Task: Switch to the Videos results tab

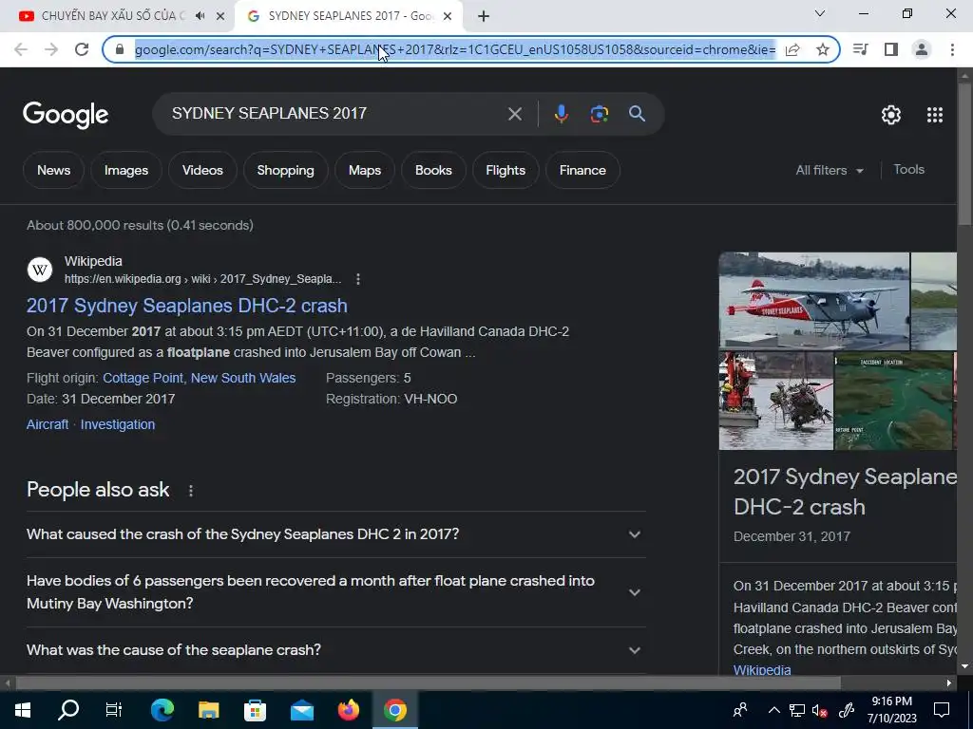Action: click(202, 170)
